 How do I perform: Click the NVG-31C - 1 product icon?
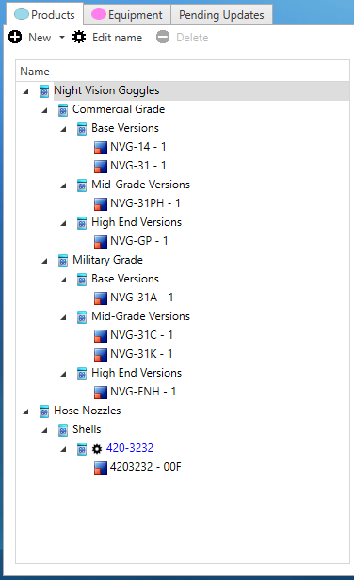point(101,335)
